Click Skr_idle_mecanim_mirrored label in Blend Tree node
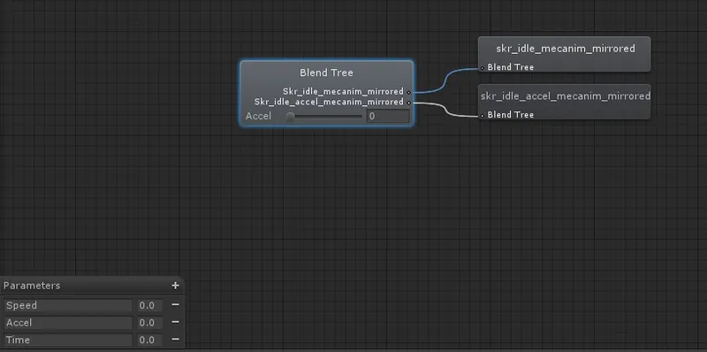This screenshot has width=707, height=352. (343, 92)
